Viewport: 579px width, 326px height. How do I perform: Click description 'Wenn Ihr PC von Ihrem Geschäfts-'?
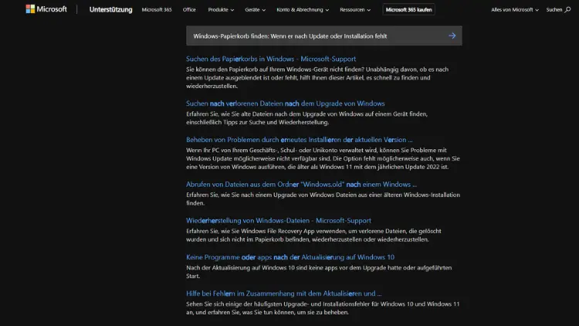click(323, 158)
